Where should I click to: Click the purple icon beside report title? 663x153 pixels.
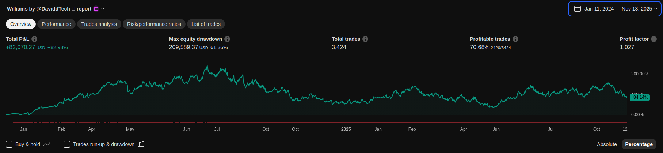point(96,9)
